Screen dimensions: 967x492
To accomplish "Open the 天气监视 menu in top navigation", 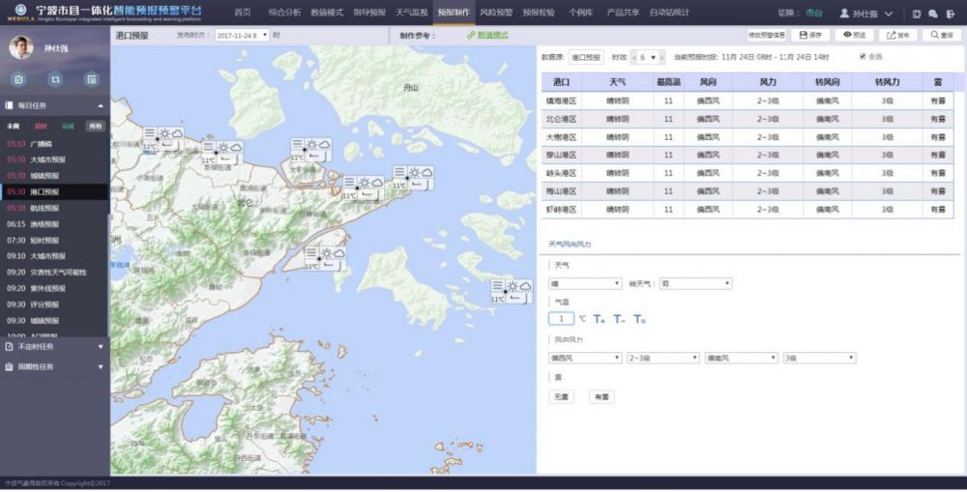I will point(411,13).
